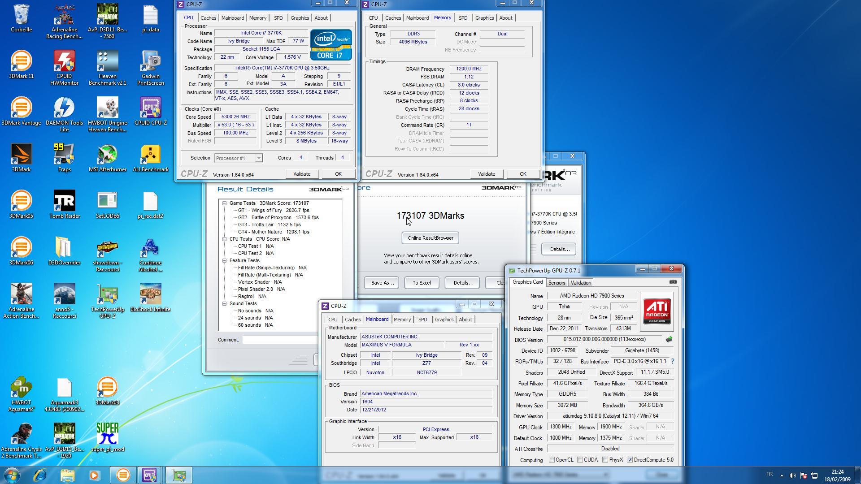Open DAEMON Tools Lite shortcut
The width and height of the screenshot is (861, 484).
pos(64,114)
